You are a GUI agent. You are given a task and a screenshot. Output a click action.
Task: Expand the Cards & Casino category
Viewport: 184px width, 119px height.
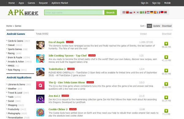(16, 41)
